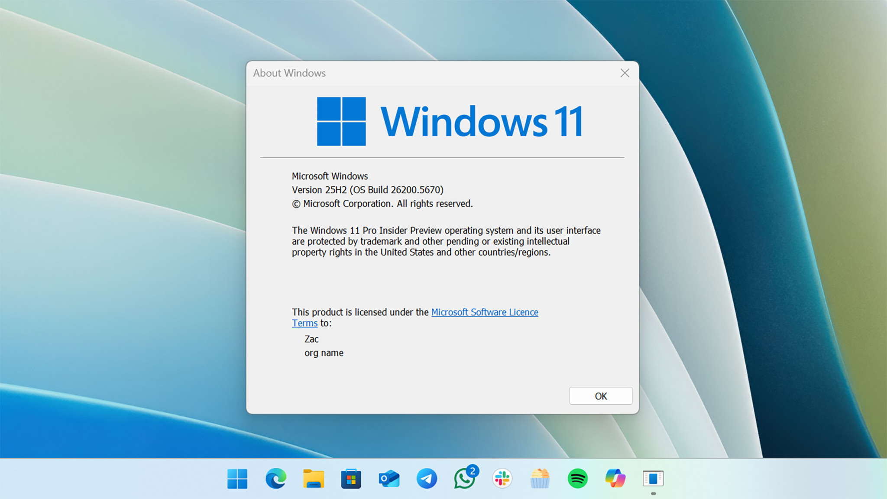Start Spotify from the taskbar
The image size is (887, 499).
click(578, 479)
